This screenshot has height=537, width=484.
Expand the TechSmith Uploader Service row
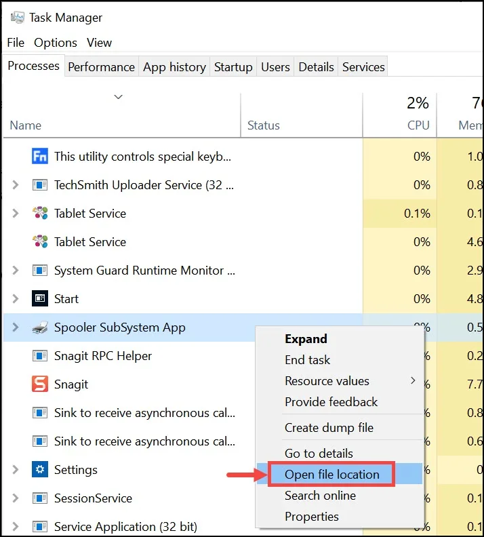16,185
